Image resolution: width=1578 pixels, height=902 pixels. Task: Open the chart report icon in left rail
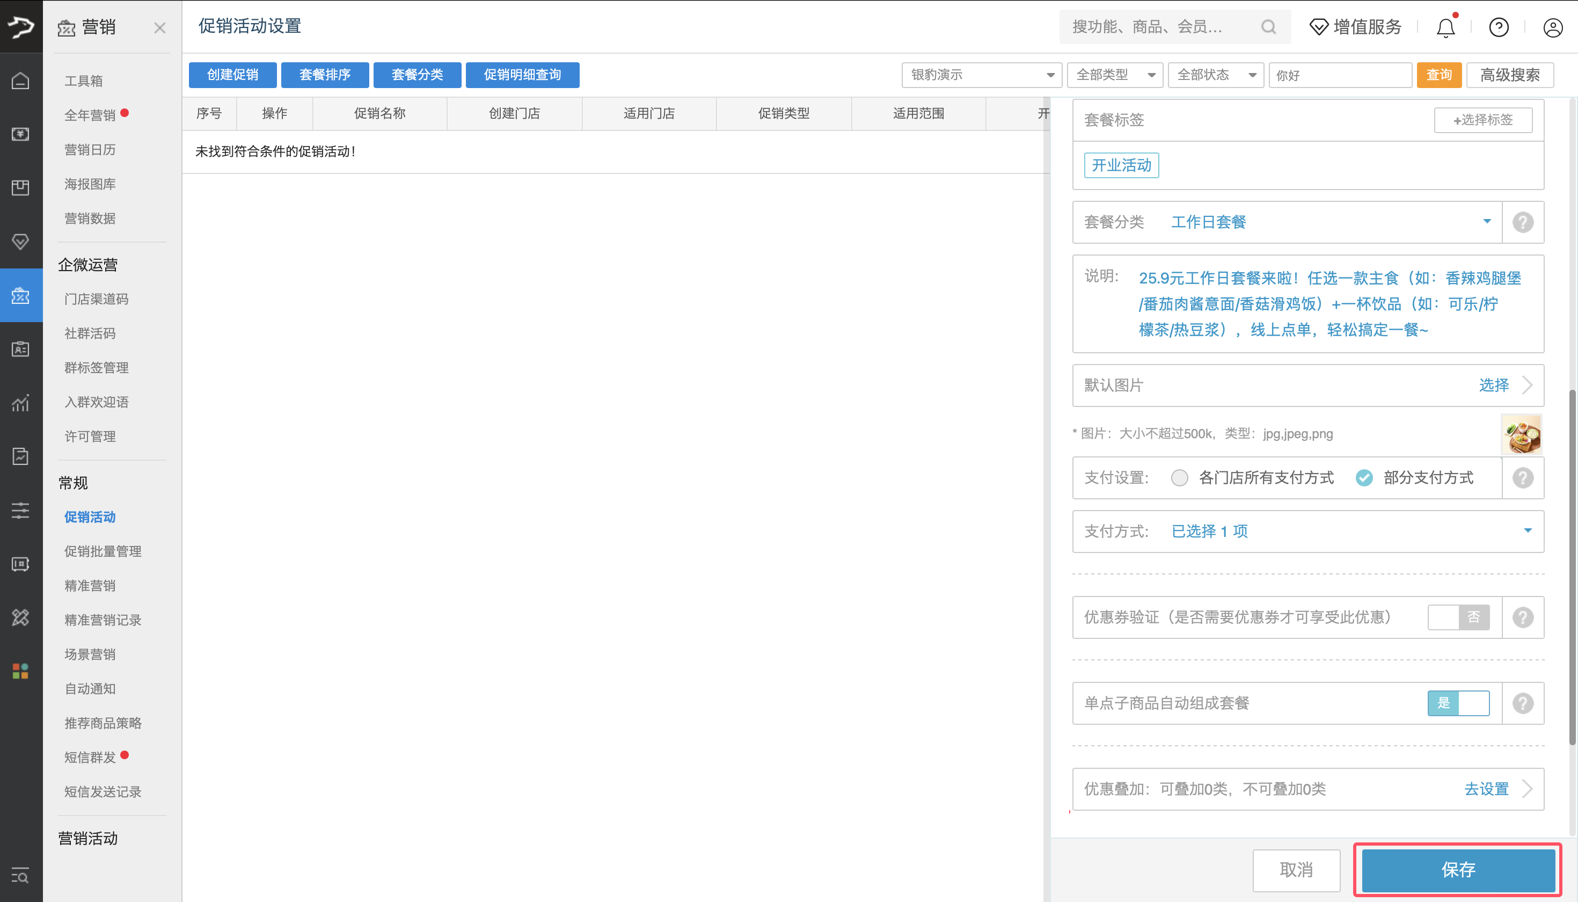[x=20, y=403]
